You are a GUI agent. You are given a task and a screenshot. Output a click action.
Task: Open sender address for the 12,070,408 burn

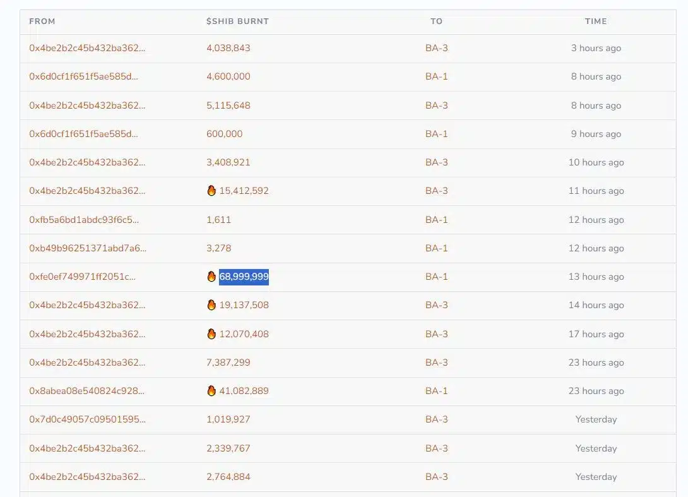87,334
